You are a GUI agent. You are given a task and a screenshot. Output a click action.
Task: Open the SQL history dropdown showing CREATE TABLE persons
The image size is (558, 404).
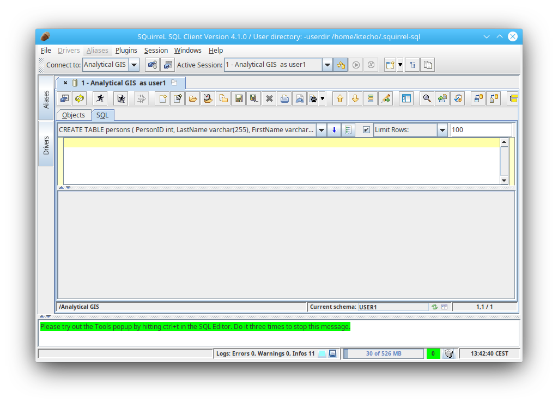coord(322,130)
